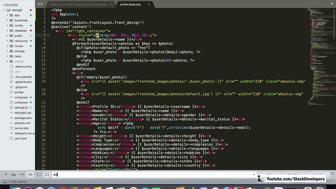Click the highlighted 'ad' match in padding
The height and width of the screenshot is (189, 336).
click(97, 35)
